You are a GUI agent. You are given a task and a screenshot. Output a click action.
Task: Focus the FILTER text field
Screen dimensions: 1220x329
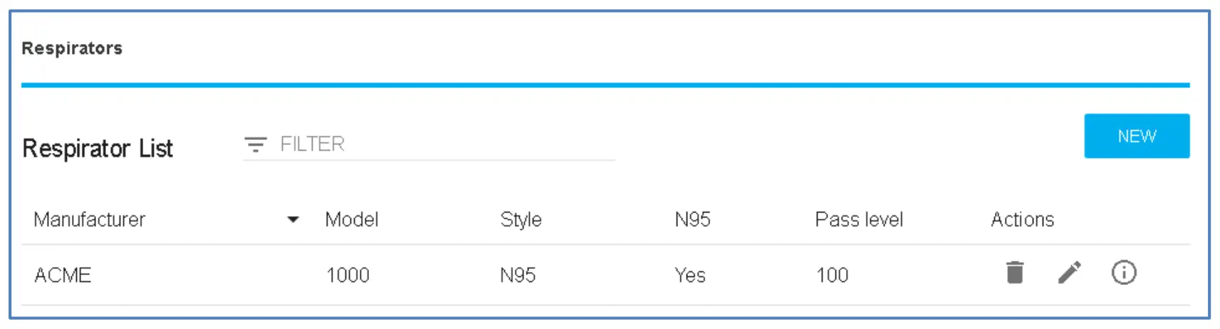442,145
